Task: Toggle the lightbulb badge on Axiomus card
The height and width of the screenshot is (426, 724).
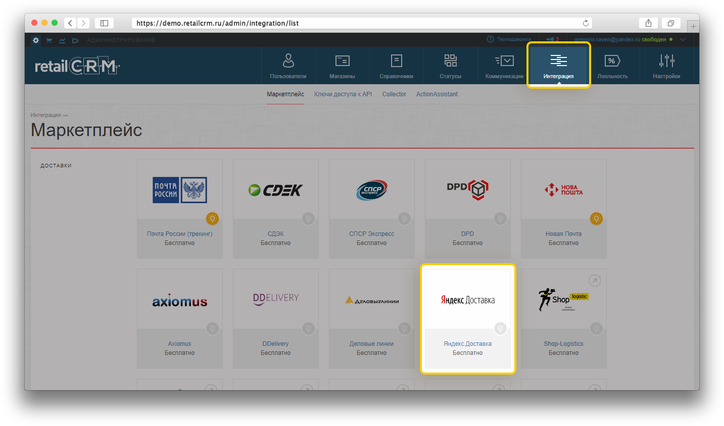Action: (212, 329)
